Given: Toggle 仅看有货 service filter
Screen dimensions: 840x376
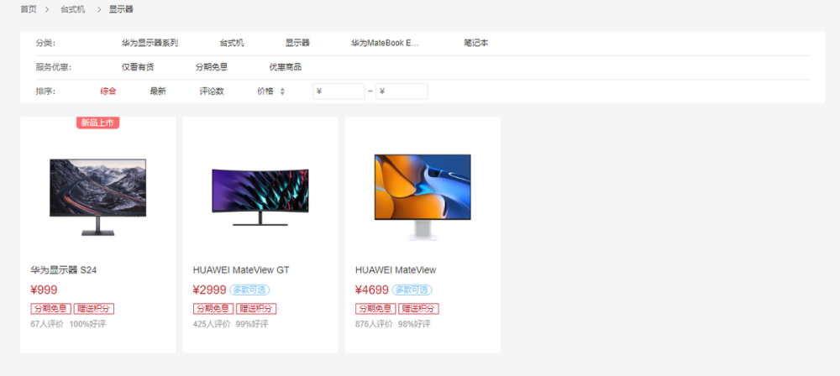Looking at the screenshot, I should (138, 67).
